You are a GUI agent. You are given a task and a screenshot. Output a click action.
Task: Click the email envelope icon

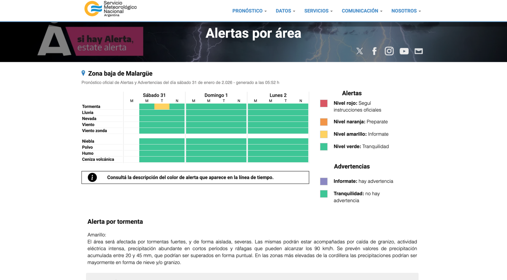click(x=419, y=51)
